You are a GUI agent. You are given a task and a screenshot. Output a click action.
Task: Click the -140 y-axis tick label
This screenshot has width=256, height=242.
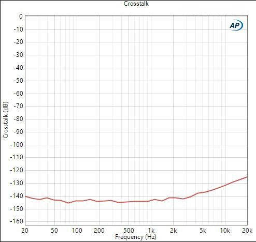coord(17,196)
